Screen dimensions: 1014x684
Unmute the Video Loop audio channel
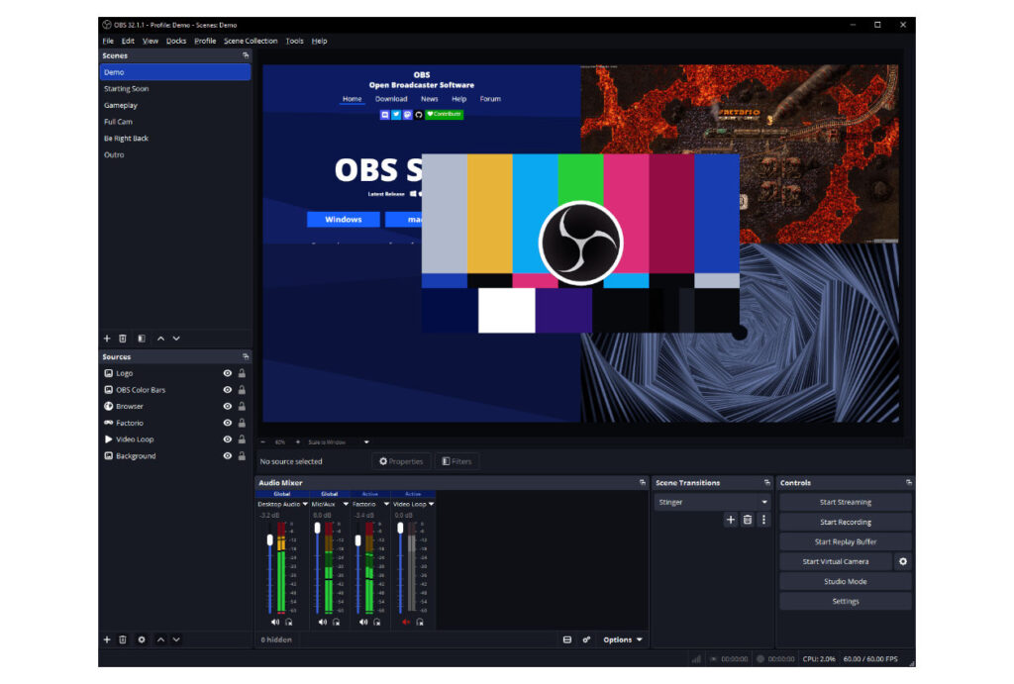pos(406,622)
